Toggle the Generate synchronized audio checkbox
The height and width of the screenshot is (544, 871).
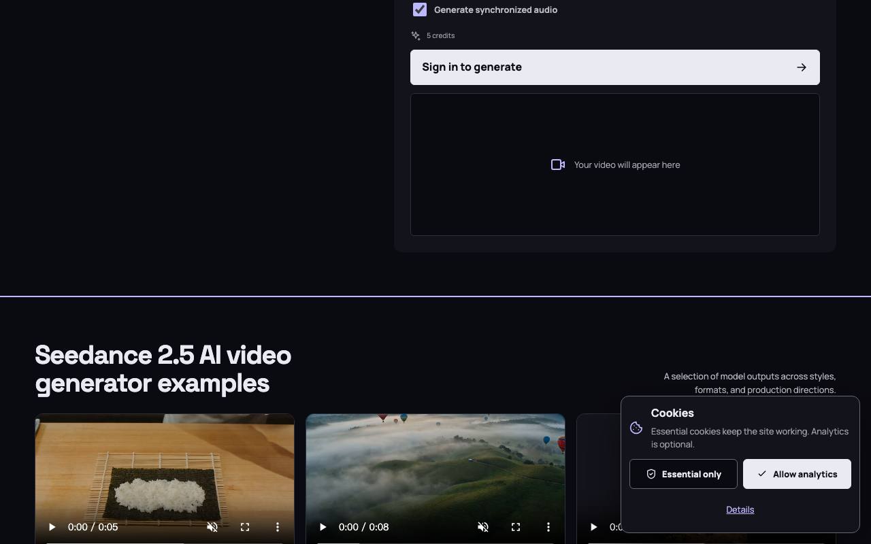pos(420,10)
